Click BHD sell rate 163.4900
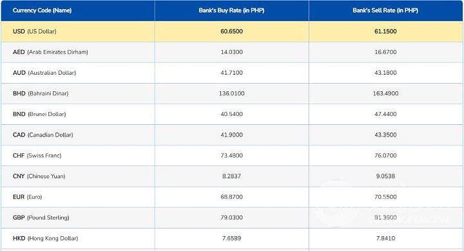Screen dimensions: 464x251 385,93
